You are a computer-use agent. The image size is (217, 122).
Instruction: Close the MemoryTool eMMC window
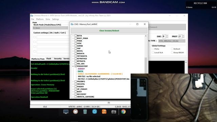pos(145,24)
